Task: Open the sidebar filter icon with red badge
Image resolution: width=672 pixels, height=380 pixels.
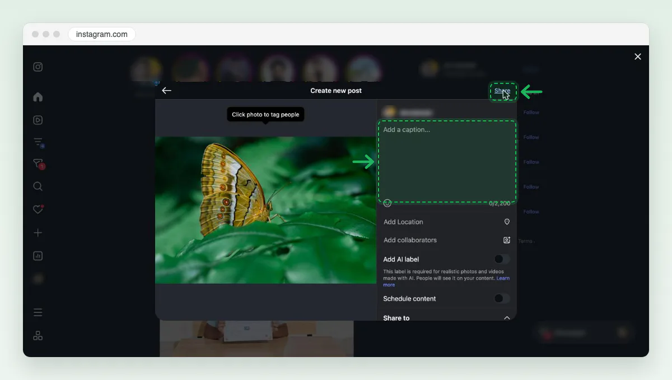Action: click(38, 164)
